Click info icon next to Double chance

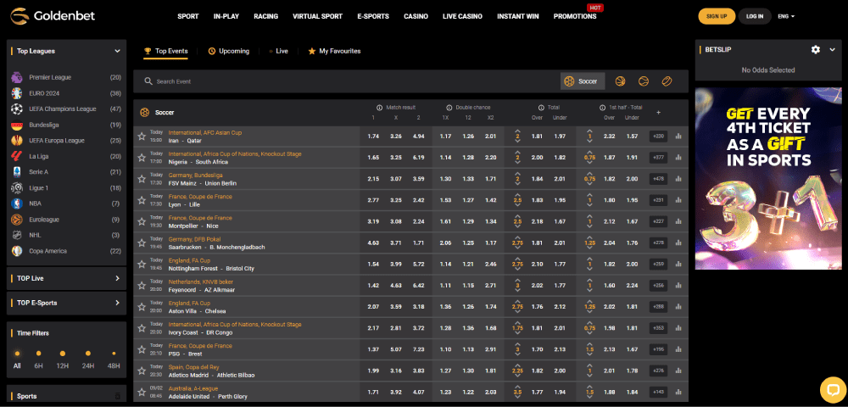coord(449,108)
